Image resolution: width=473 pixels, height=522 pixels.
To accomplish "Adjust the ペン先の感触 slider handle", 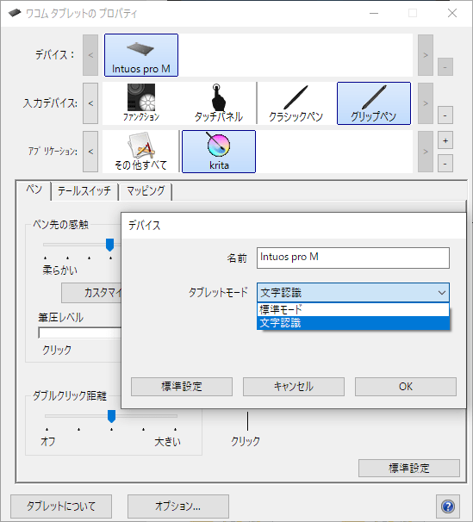I will coord(109,245).
